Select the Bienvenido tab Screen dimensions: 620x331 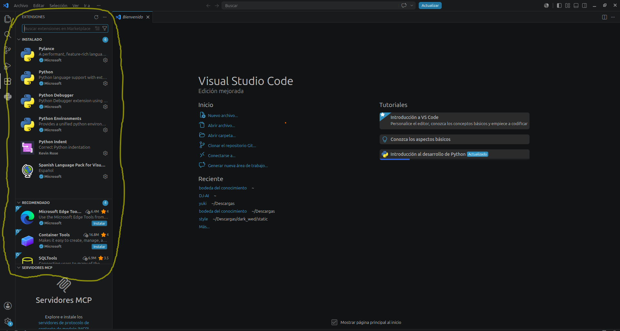pyautogui.click(x=132, y=17)
